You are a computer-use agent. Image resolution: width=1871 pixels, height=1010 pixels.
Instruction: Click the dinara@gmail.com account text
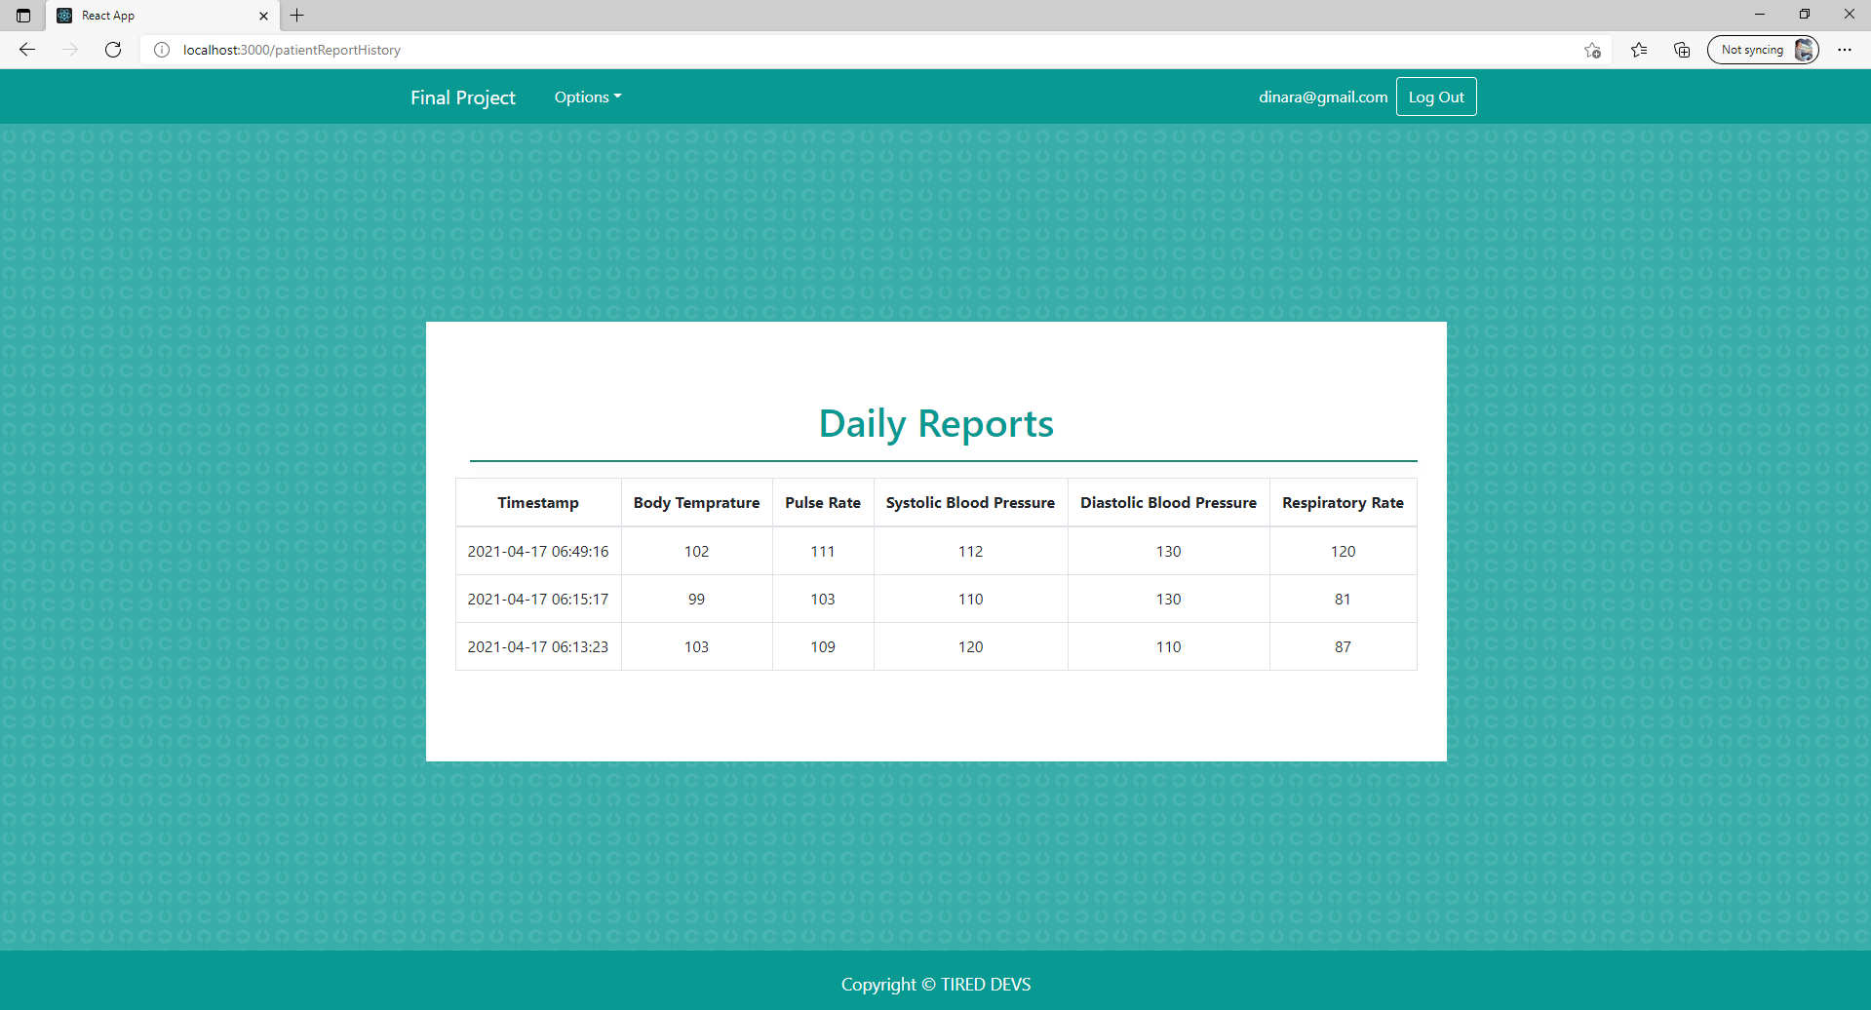coord(1323,97)
